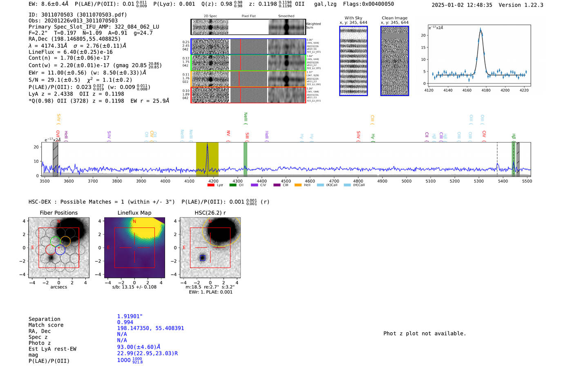Click the red crosshair in the Lineflux Map
Screen dimensions: 572x389
[x=134, y=247]
